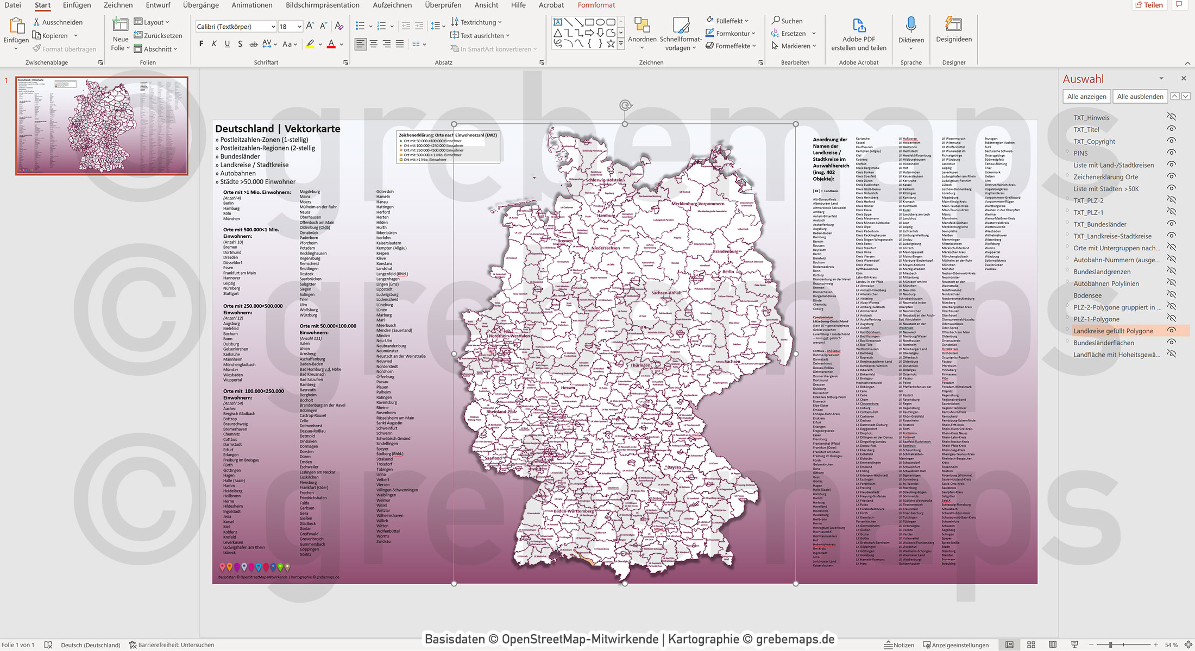The width and height of the screenshot is (1195, 651).
Task: Open the Einfügen ribbon tab
Action: point(76,5)
